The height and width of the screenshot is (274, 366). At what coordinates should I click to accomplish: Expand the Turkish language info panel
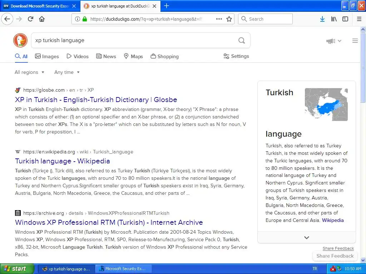306,237
